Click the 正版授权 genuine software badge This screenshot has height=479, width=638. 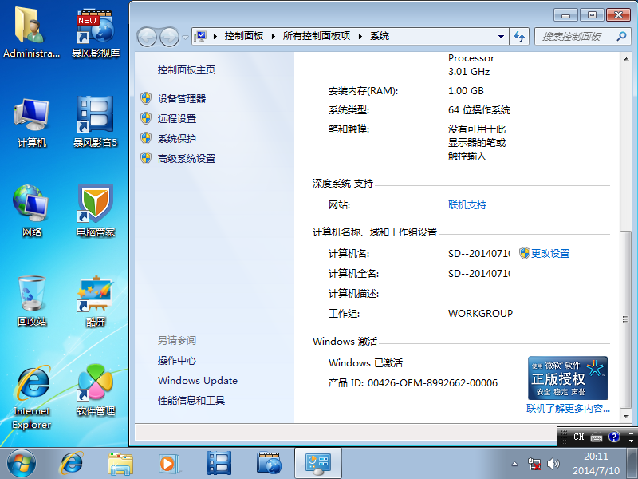(x=568, y=378)
